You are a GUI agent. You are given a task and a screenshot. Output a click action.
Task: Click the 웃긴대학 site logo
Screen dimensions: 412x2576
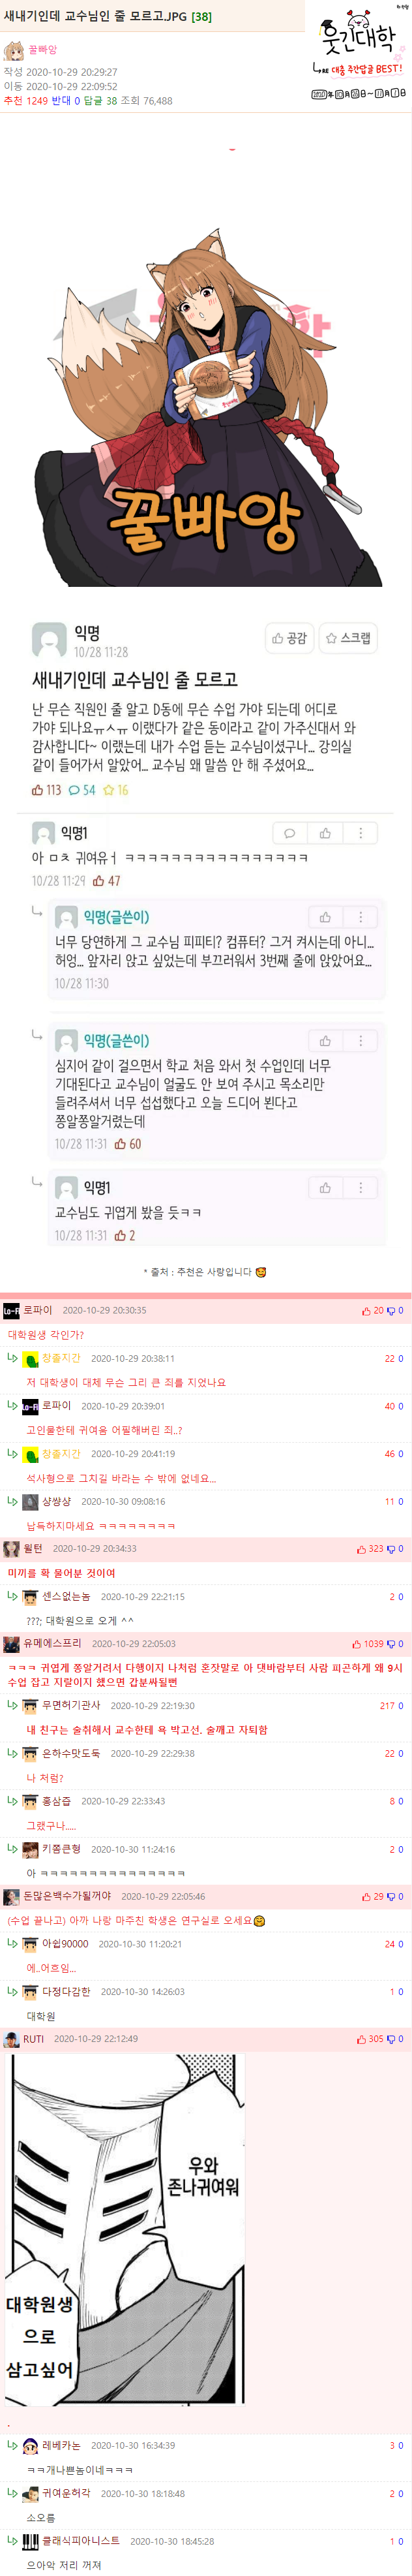[358, 50]
